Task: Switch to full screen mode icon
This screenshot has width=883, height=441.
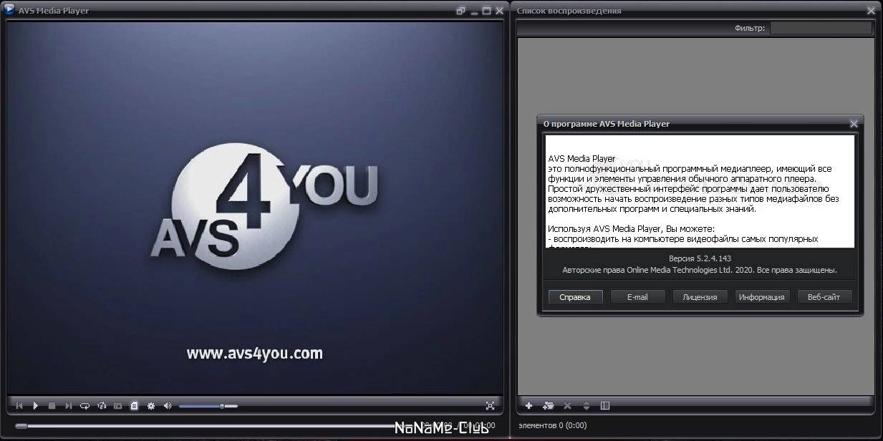Action: pyautogui.click(x=490, y=406)
